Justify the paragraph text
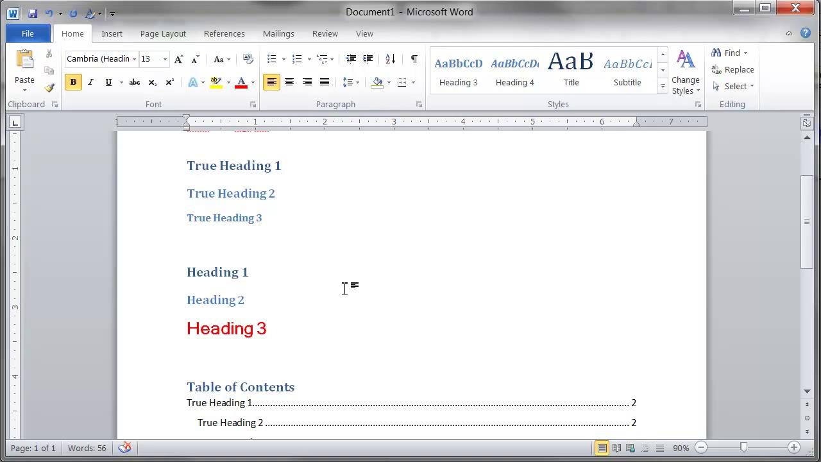The height and width of the screenshot is (462, 821). (x=325, y=82)
